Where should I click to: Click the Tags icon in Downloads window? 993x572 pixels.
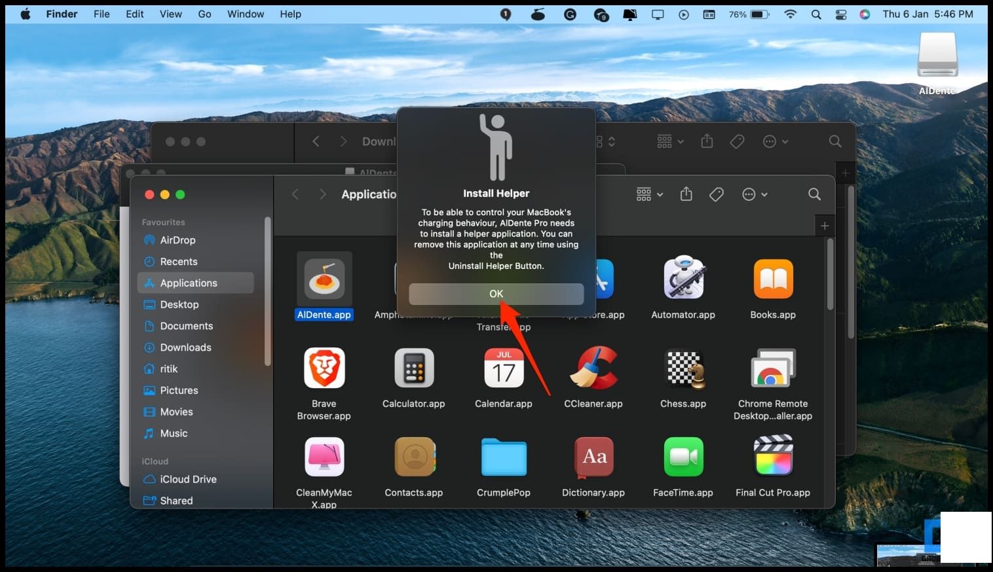(x=737, y=141)
